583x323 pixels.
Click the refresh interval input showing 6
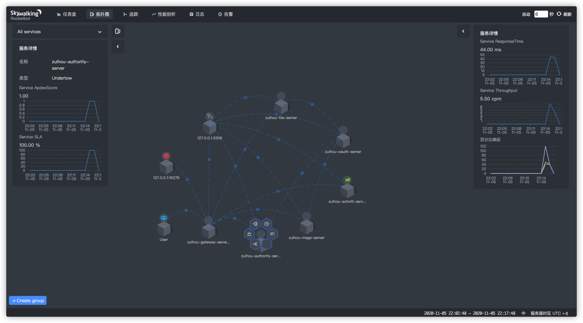coord(541,14)
